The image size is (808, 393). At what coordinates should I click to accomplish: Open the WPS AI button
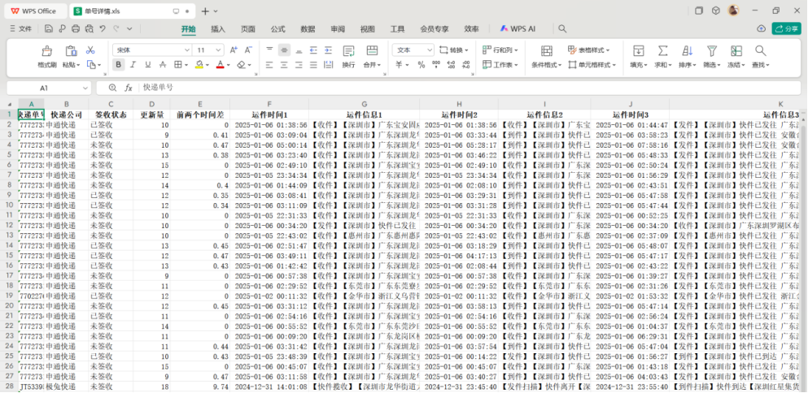coord(517,28)
